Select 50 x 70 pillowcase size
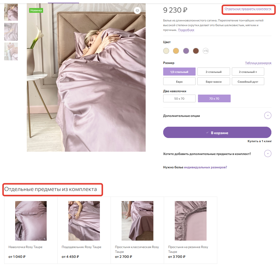The width and height of the screenshot is (280, 265). pos(179,98)
